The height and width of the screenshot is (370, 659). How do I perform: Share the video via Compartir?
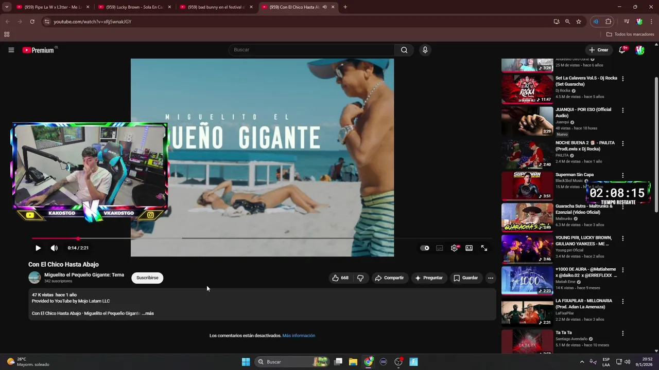389,277
